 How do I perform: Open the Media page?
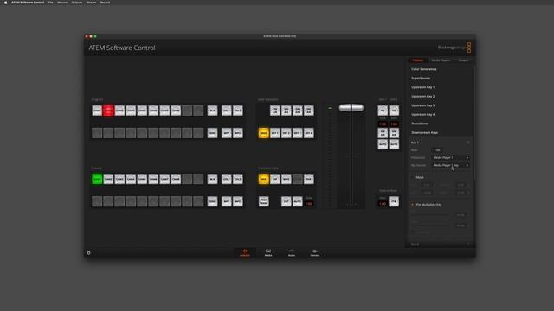[268, 253]
